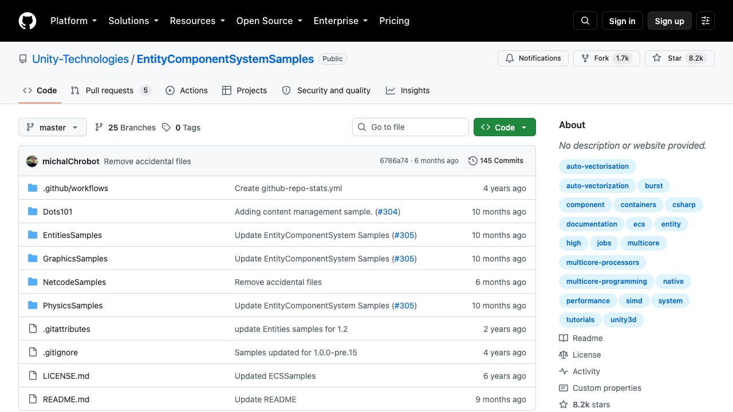The height and width of the screenshot is (412, 733).
Task: Open the EntitiesSamples folder
Action: tap(72, 235)
